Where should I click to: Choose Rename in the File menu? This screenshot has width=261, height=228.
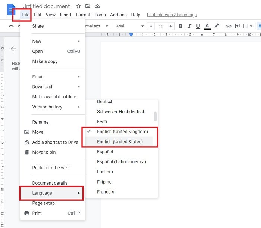point(53,122)
